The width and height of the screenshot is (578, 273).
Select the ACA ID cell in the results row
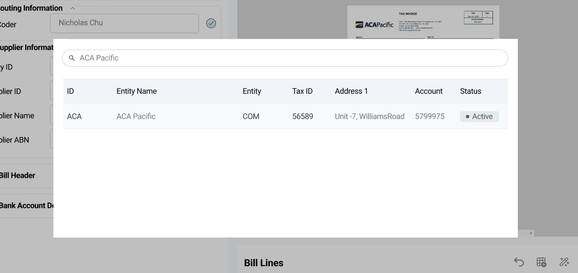(74, 117)
